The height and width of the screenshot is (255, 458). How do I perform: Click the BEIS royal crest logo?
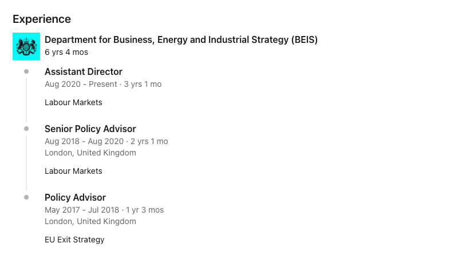26,46
